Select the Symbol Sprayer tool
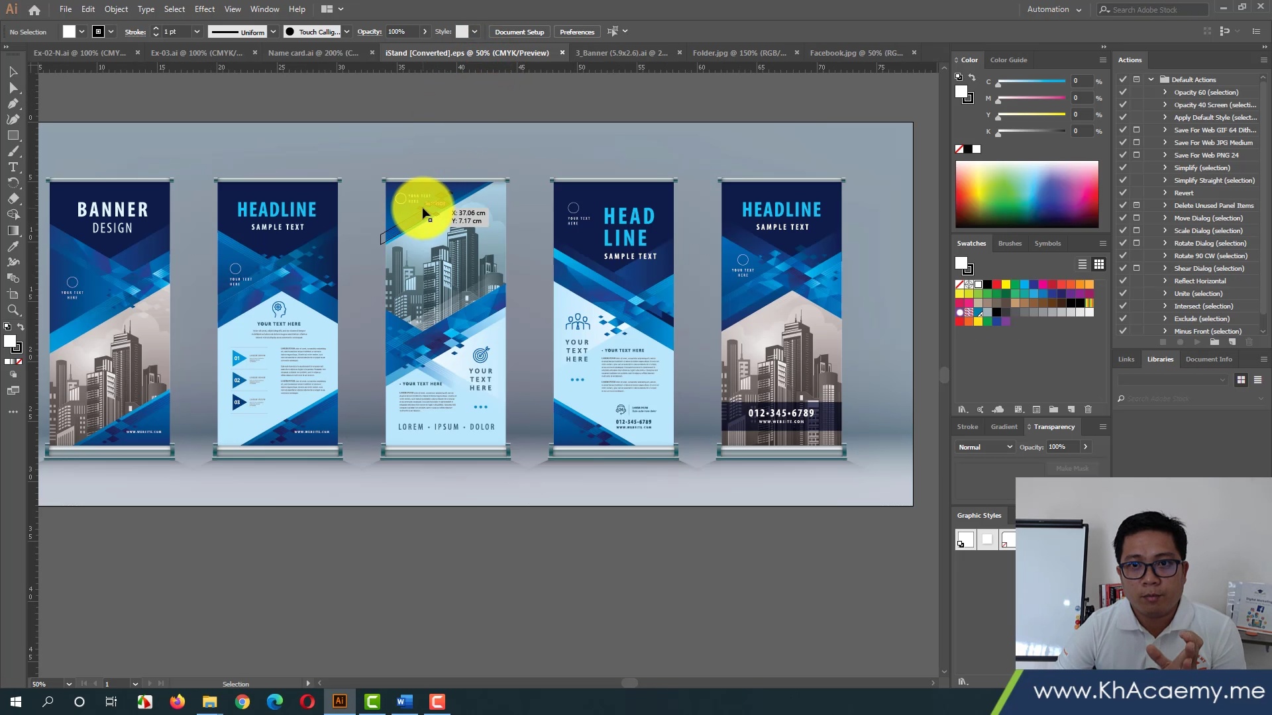This screenshot has height=715, width=1272. [13, 262]
